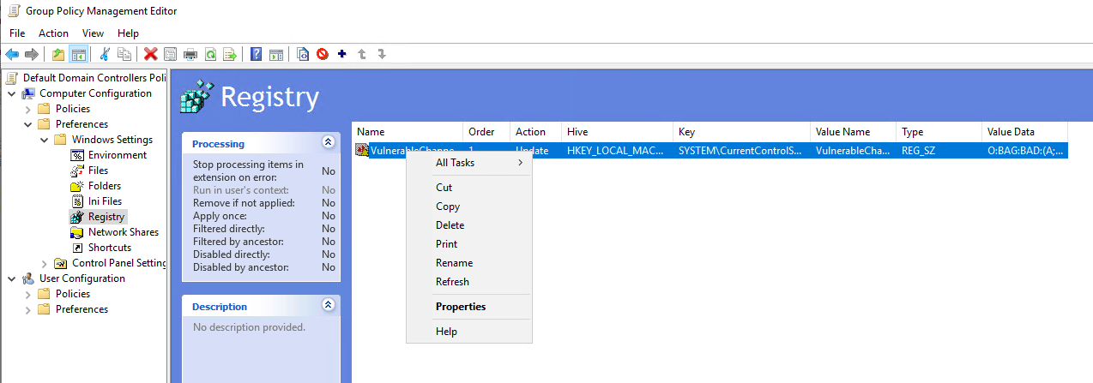Click the blue plus New item icon
The width and height of the screenshot is (1093, 383).
point(342,54)
